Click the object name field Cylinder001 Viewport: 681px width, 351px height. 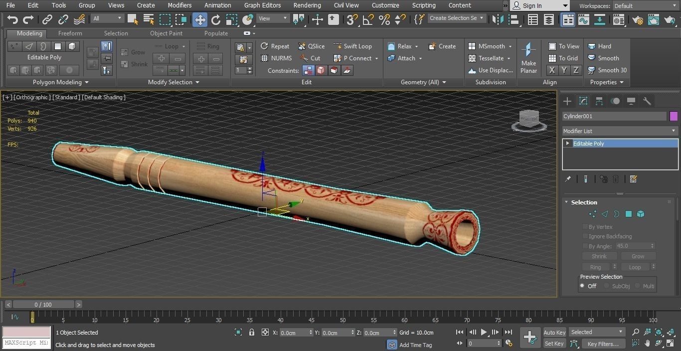[x=614, y=116]
